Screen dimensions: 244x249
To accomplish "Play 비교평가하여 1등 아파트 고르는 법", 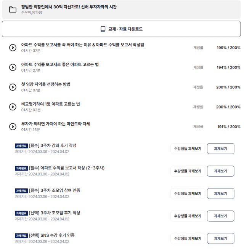I will [13, 107].
